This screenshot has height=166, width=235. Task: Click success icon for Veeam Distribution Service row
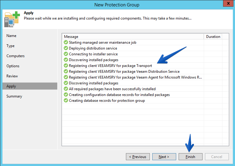pos(66,71)
